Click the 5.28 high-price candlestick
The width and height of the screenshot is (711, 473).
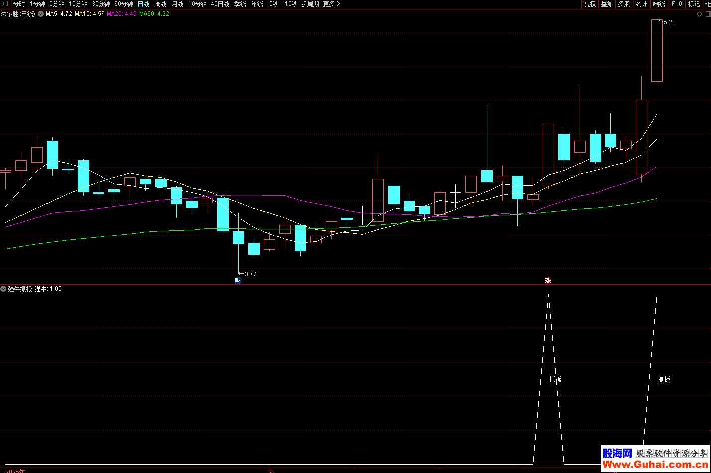[x=657, y=51]
